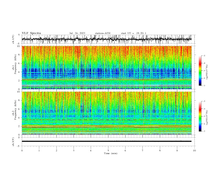Click the log(PSD) label beside the ch.2 colorbar
The image size is (219, 169).
tap(207, 118)
